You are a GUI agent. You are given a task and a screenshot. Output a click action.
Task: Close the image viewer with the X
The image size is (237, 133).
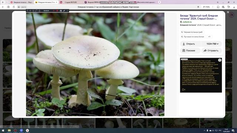click(228, 12)
